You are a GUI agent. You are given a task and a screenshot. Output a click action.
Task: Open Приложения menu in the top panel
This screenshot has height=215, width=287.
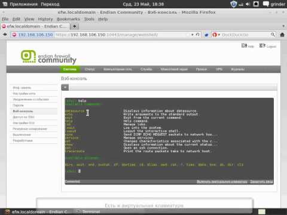pyautogui.click(x=23, y=4)
